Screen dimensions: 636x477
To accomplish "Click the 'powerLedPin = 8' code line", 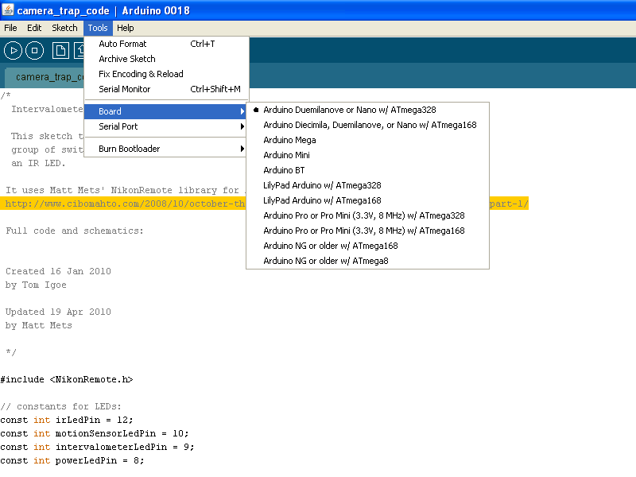I will (x=72, y=461).
